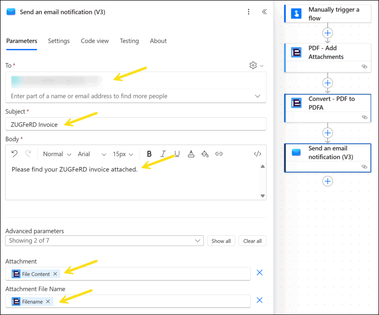Toggle the code view icon in editor
This screenshot has width=379, height=315.
[258, 154]
